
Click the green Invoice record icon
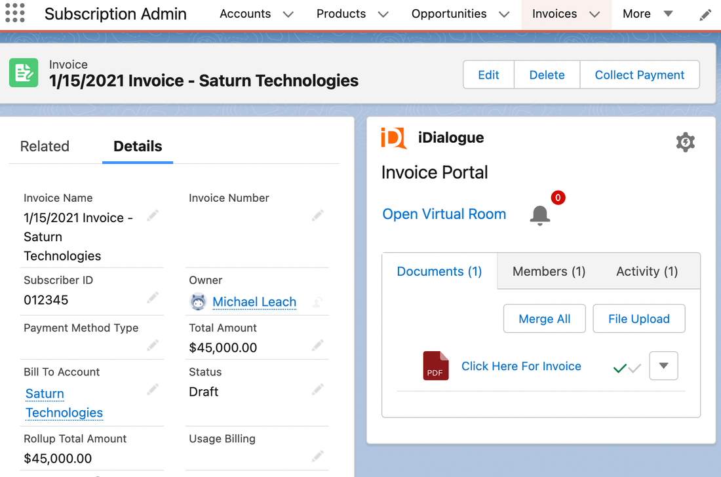tap(24, 73)
